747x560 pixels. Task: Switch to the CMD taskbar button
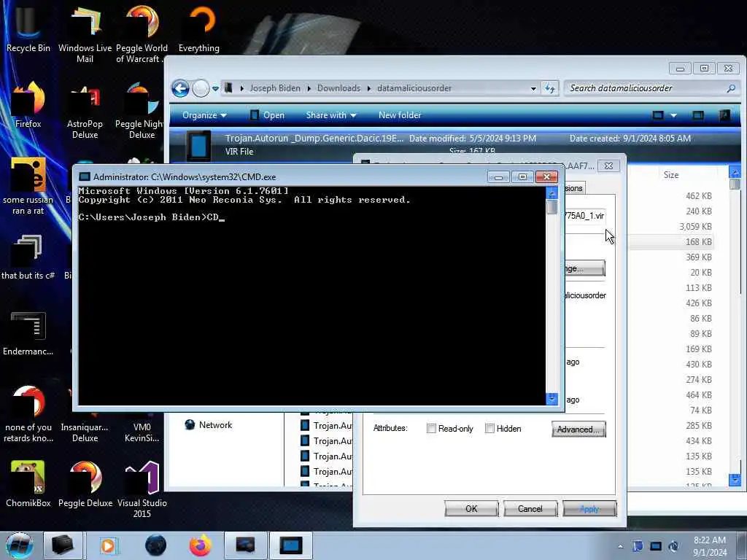pos(290,545)
